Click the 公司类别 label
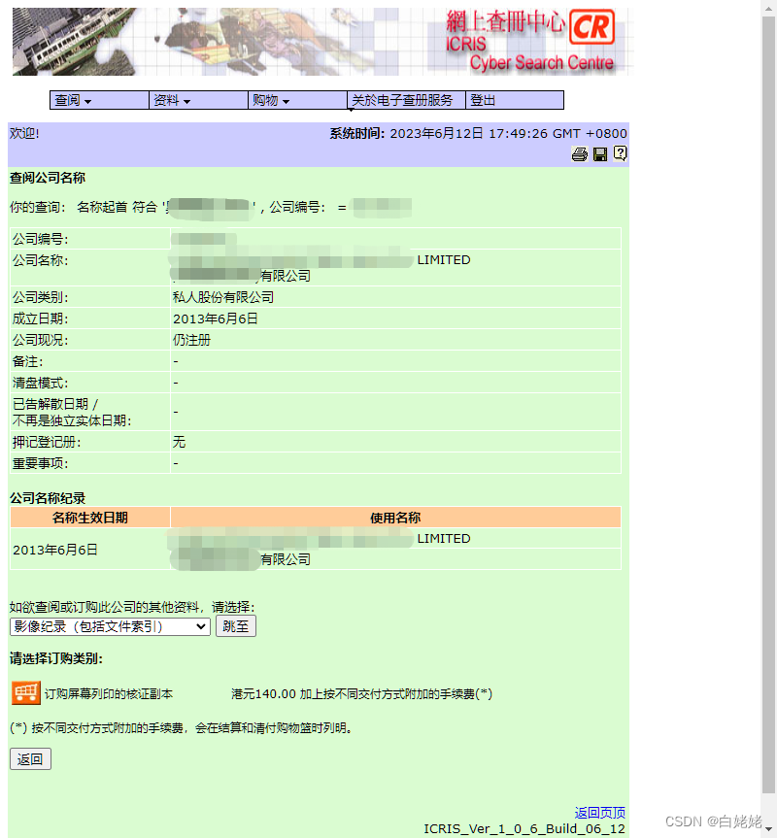 coord(40,297)
